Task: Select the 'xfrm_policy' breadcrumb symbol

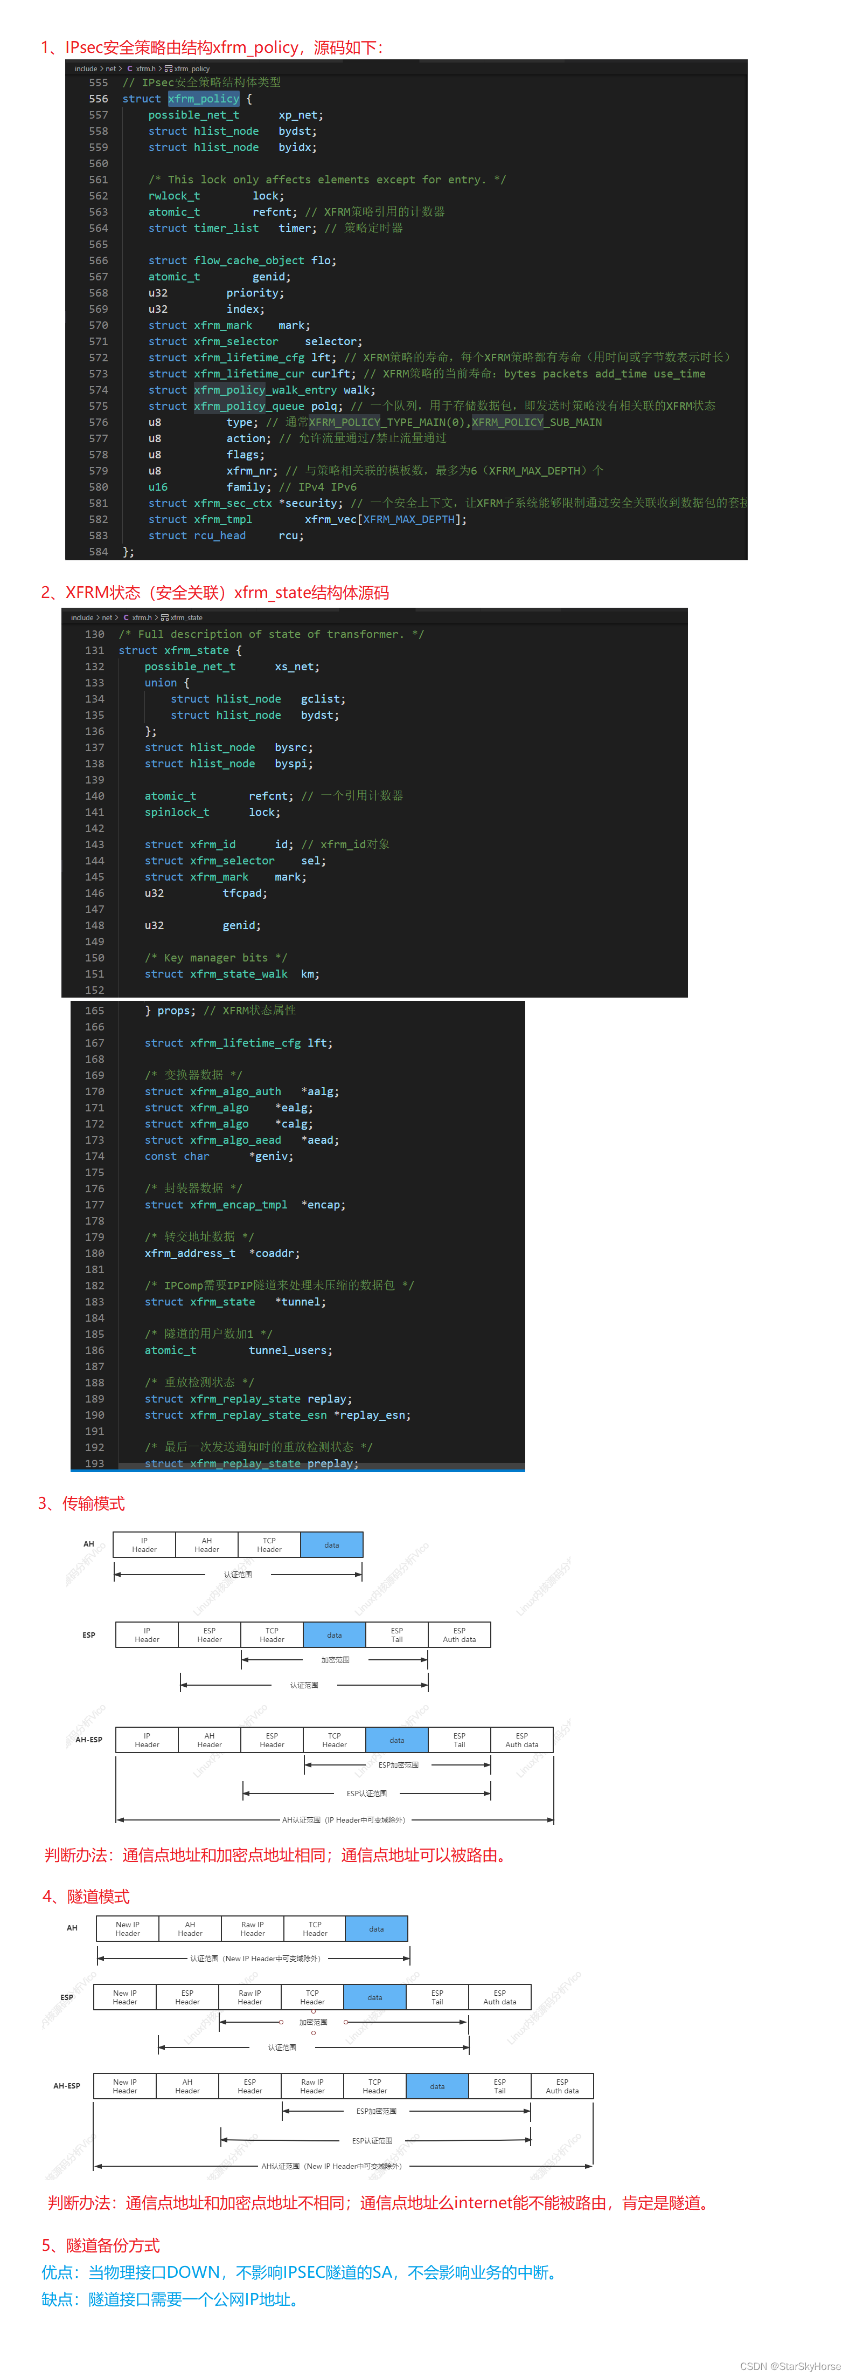Action: tap(192, 68)
